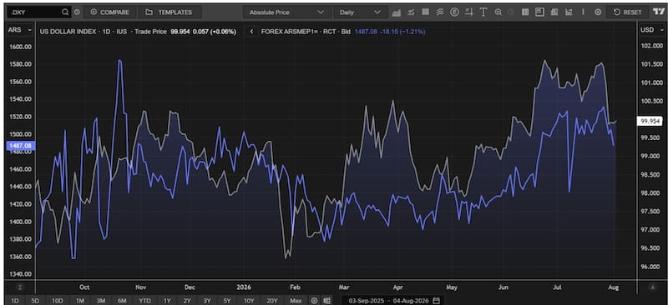Open the currency circle icon in toolbar
This screenshot has width=668, height=305.
(x=454, y=12)
